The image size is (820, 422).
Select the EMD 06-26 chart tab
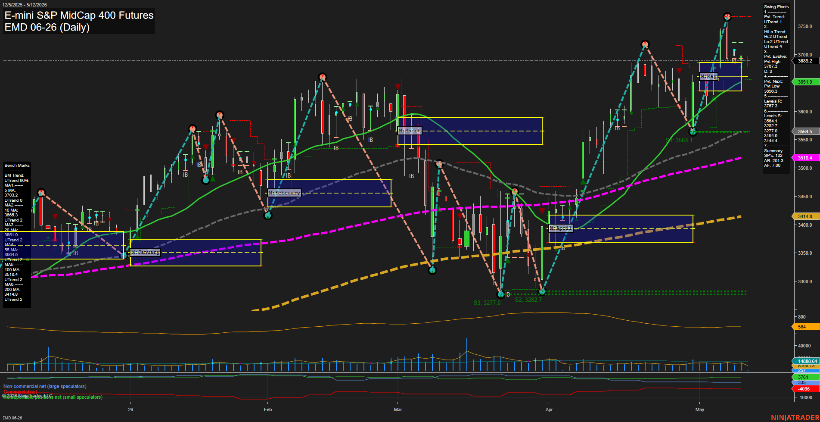(x=12, y=418)
